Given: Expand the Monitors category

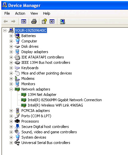Looking at the screenshot, I should click(x=11, y=84).
